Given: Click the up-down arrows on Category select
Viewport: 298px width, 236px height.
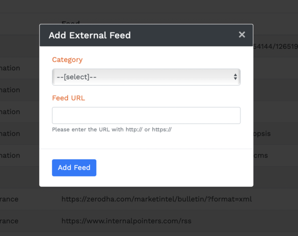Looking at the screenshot, I should point(235,77).
